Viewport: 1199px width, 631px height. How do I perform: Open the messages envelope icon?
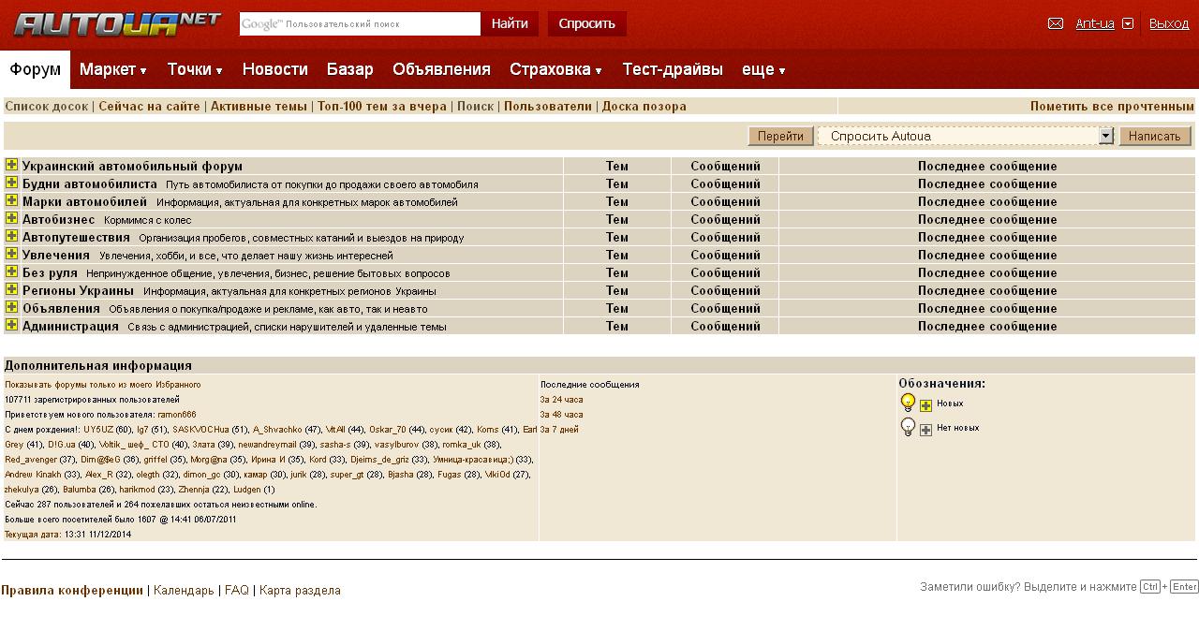[1056, 23]
